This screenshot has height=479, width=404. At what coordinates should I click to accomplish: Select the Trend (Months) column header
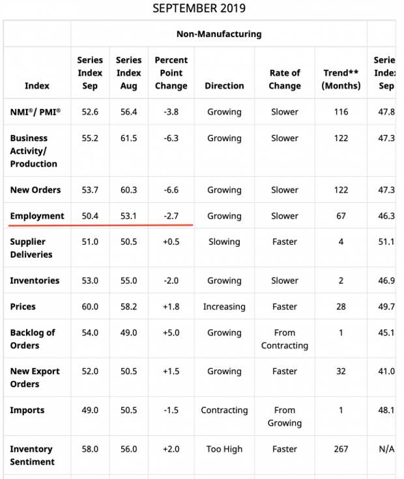click(x=341, y=79)
